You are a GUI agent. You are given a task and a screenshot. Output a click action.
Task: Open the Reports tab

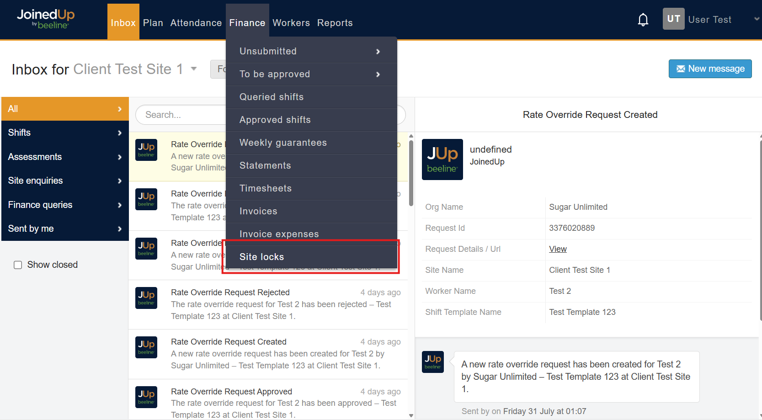tap(335, 23)
